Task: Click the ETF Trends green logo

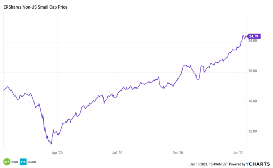Action: click(7, 161)
